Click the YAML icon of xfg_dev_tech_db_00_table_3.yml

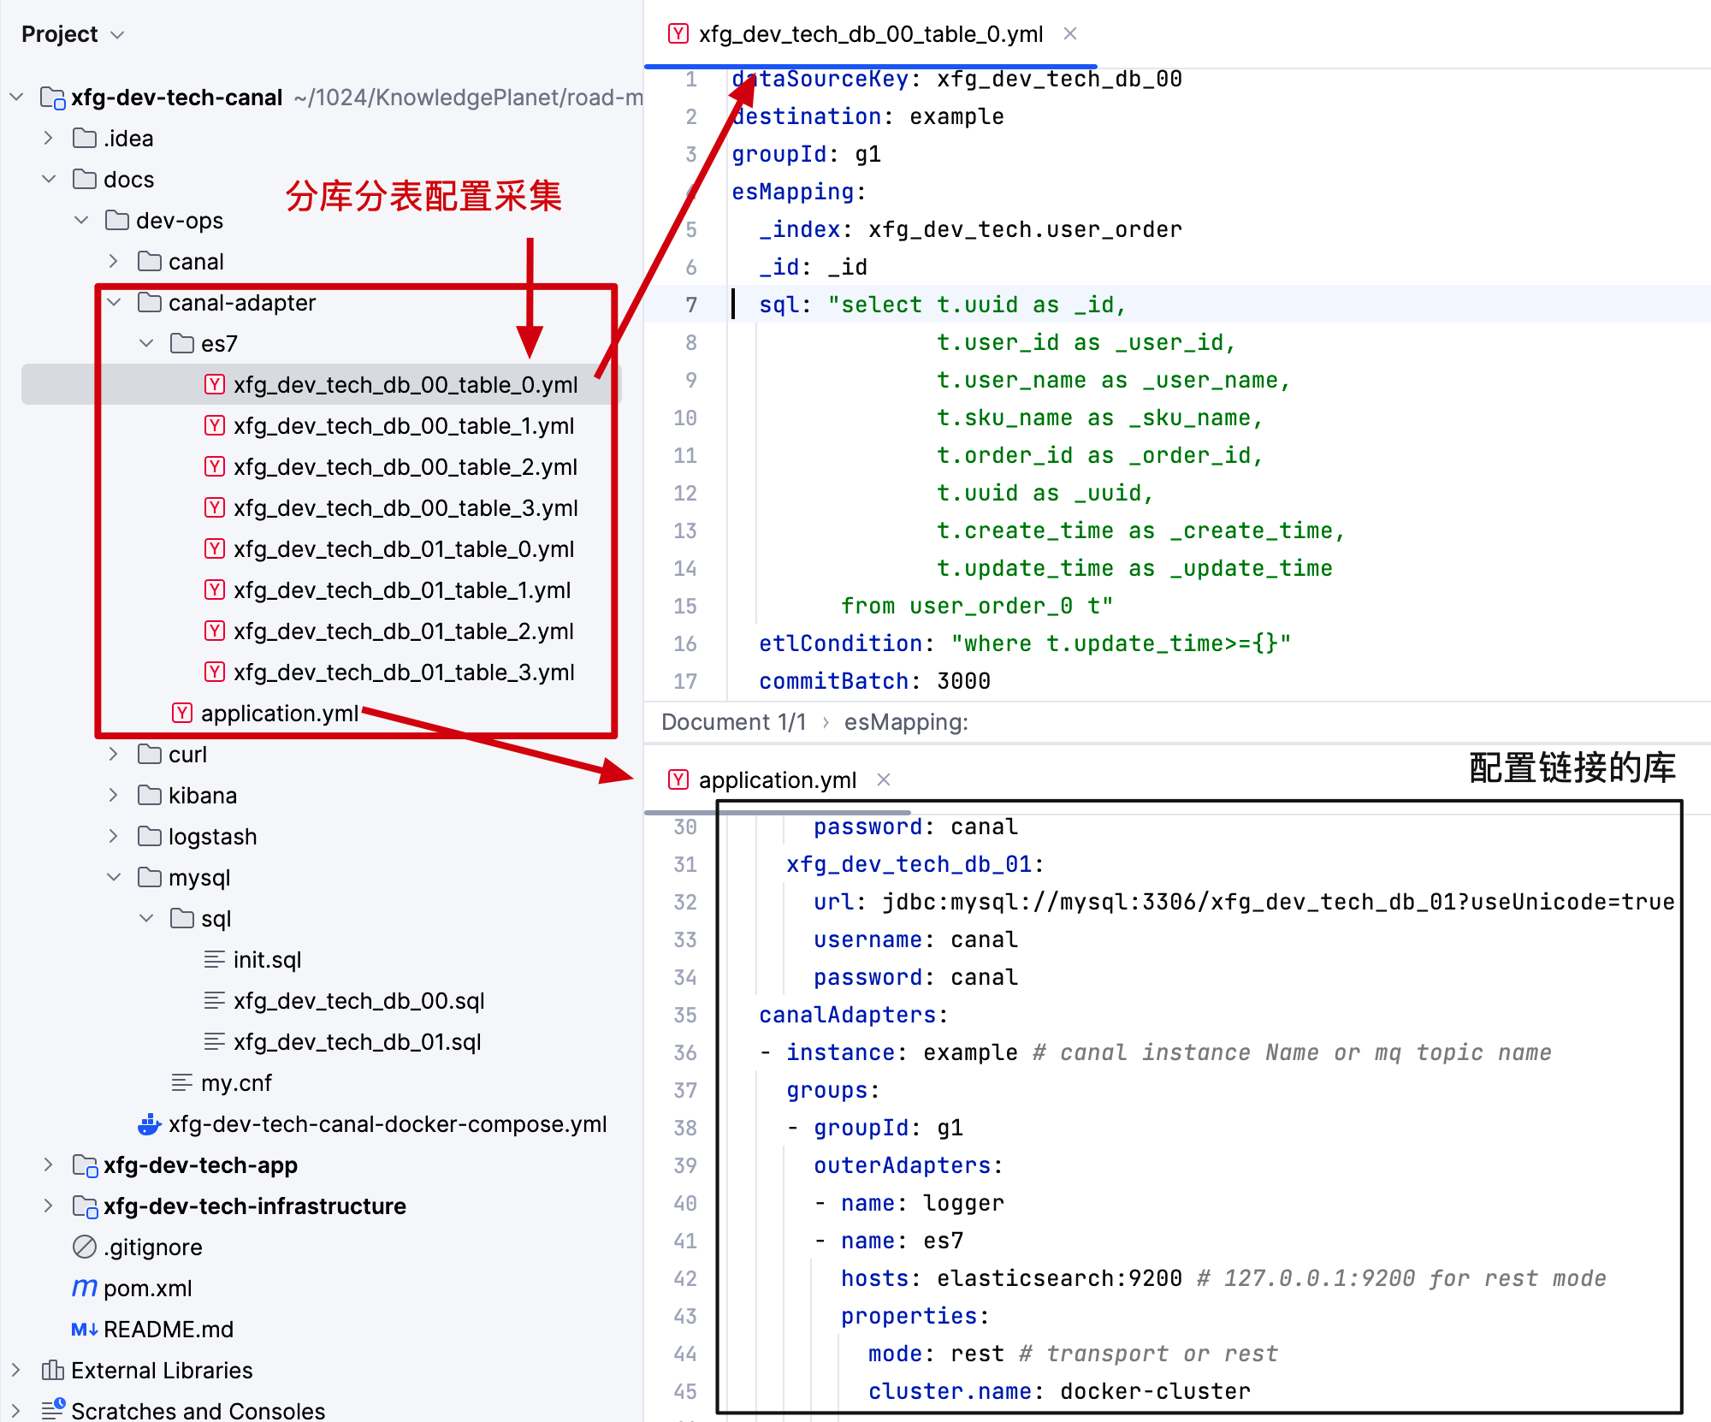pyautogui.click(x=215, y=508)
